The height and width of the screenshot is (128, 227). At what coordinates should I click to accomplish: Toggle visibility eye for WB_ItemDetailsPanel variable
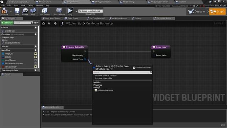(35, 63)
